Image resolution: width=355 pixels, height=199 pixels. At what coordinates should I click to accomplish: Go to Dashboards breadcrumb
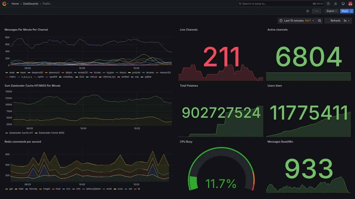(31, 4)
